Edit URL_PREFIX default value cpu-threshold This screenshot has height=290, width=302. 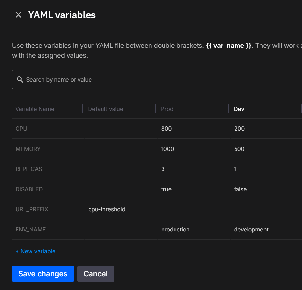tap(107, 209)
